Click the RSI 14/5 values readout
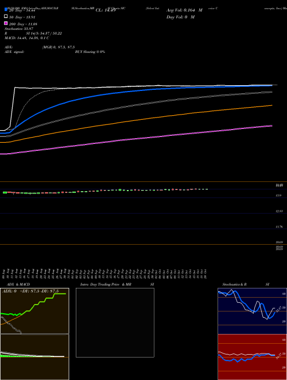 point(44,33)
